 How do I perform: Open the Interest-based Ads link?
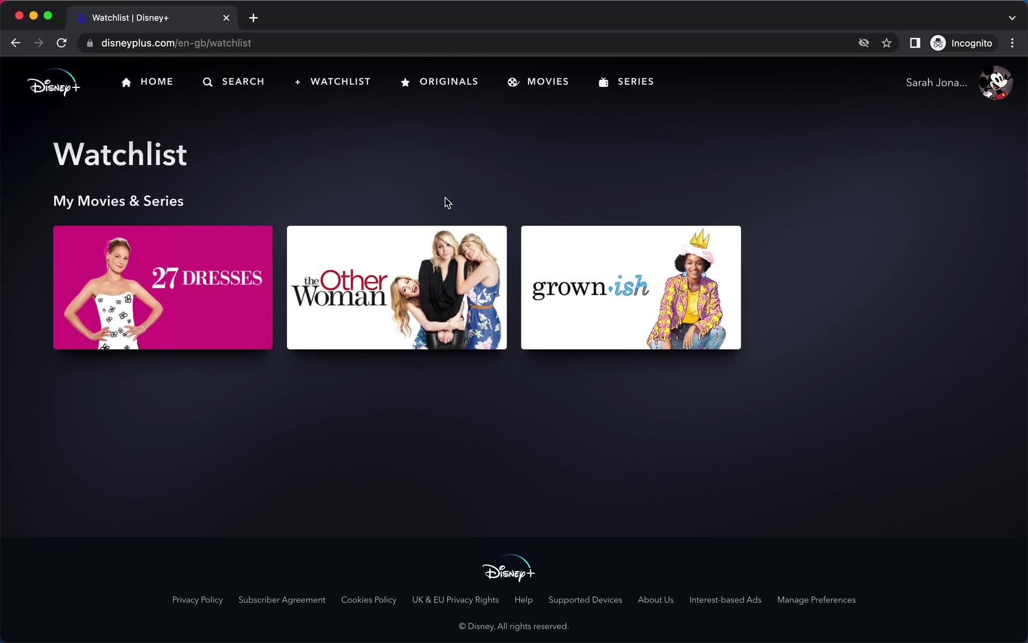tap(725, 600)
